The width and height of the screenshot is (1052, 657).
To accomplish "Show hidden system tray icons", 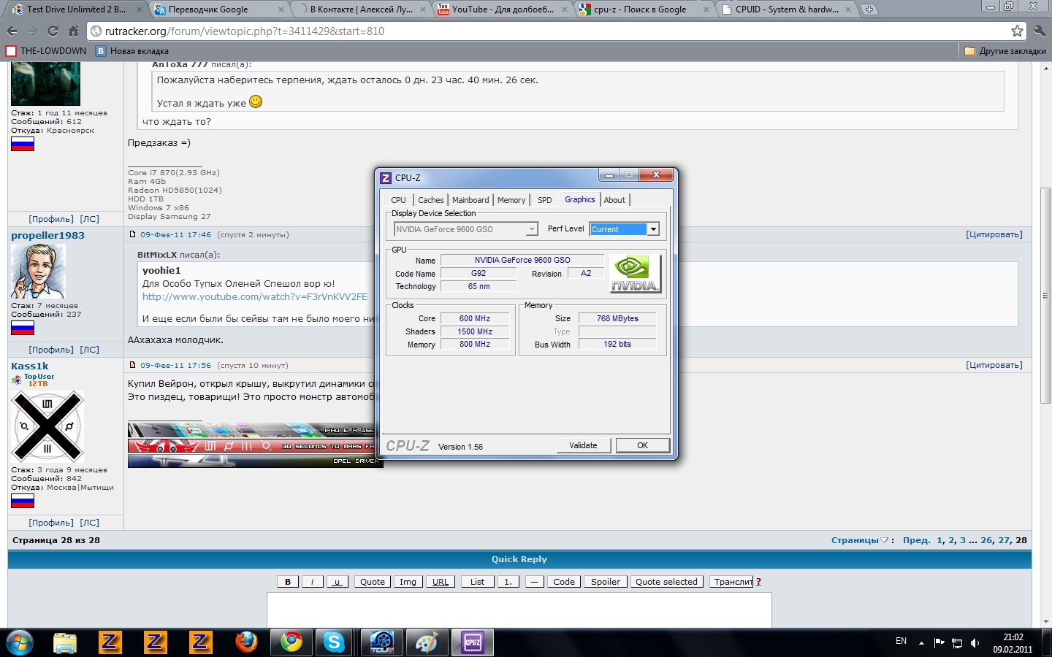I will click(921, 643).
